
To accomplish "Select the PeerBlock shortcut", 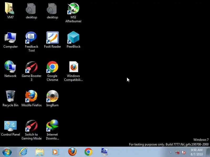I will pos(73,38).
